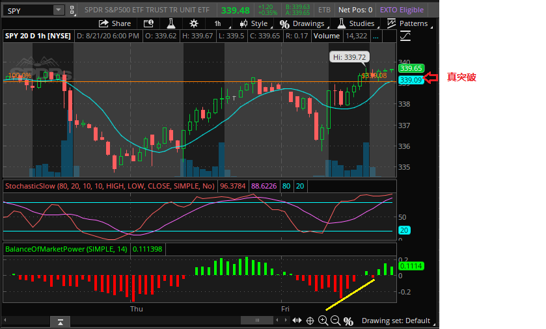Screen dimensions: 546x329
Task: Click the scroll-left arrow next to scrollbar
Action: (x=277, y=320)
